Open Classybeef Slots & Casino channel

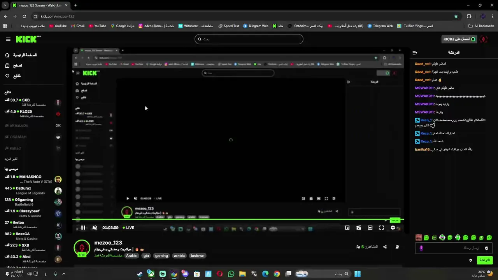coord(33,213)
